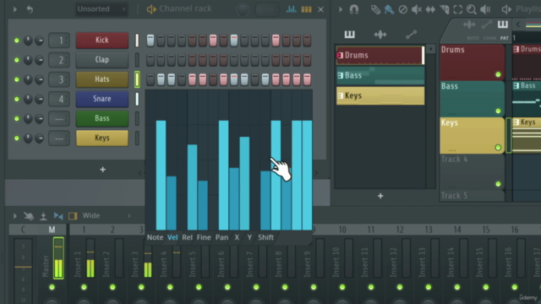Select the Slip tool in Playlist

(x=430, y=9)
